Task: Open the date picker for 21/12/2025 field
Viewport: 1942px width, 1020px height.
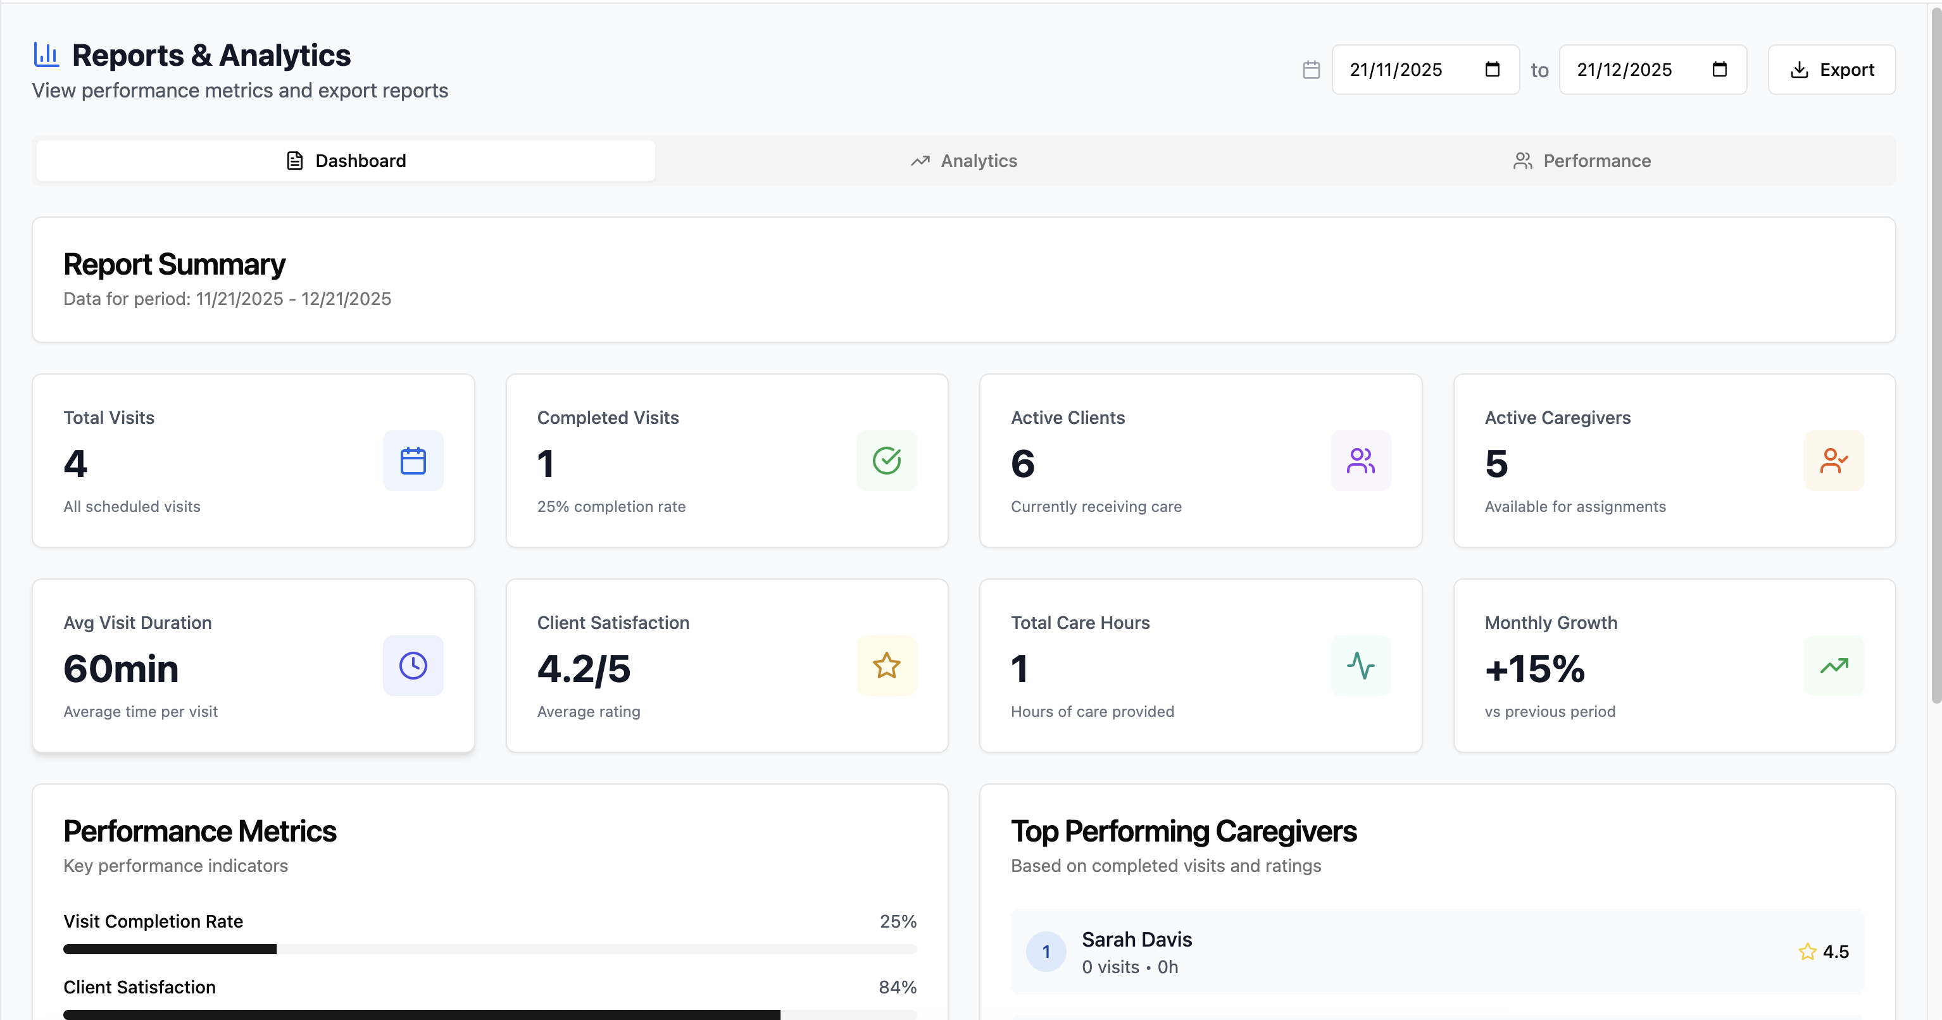Action: [x=1720, y=70]
